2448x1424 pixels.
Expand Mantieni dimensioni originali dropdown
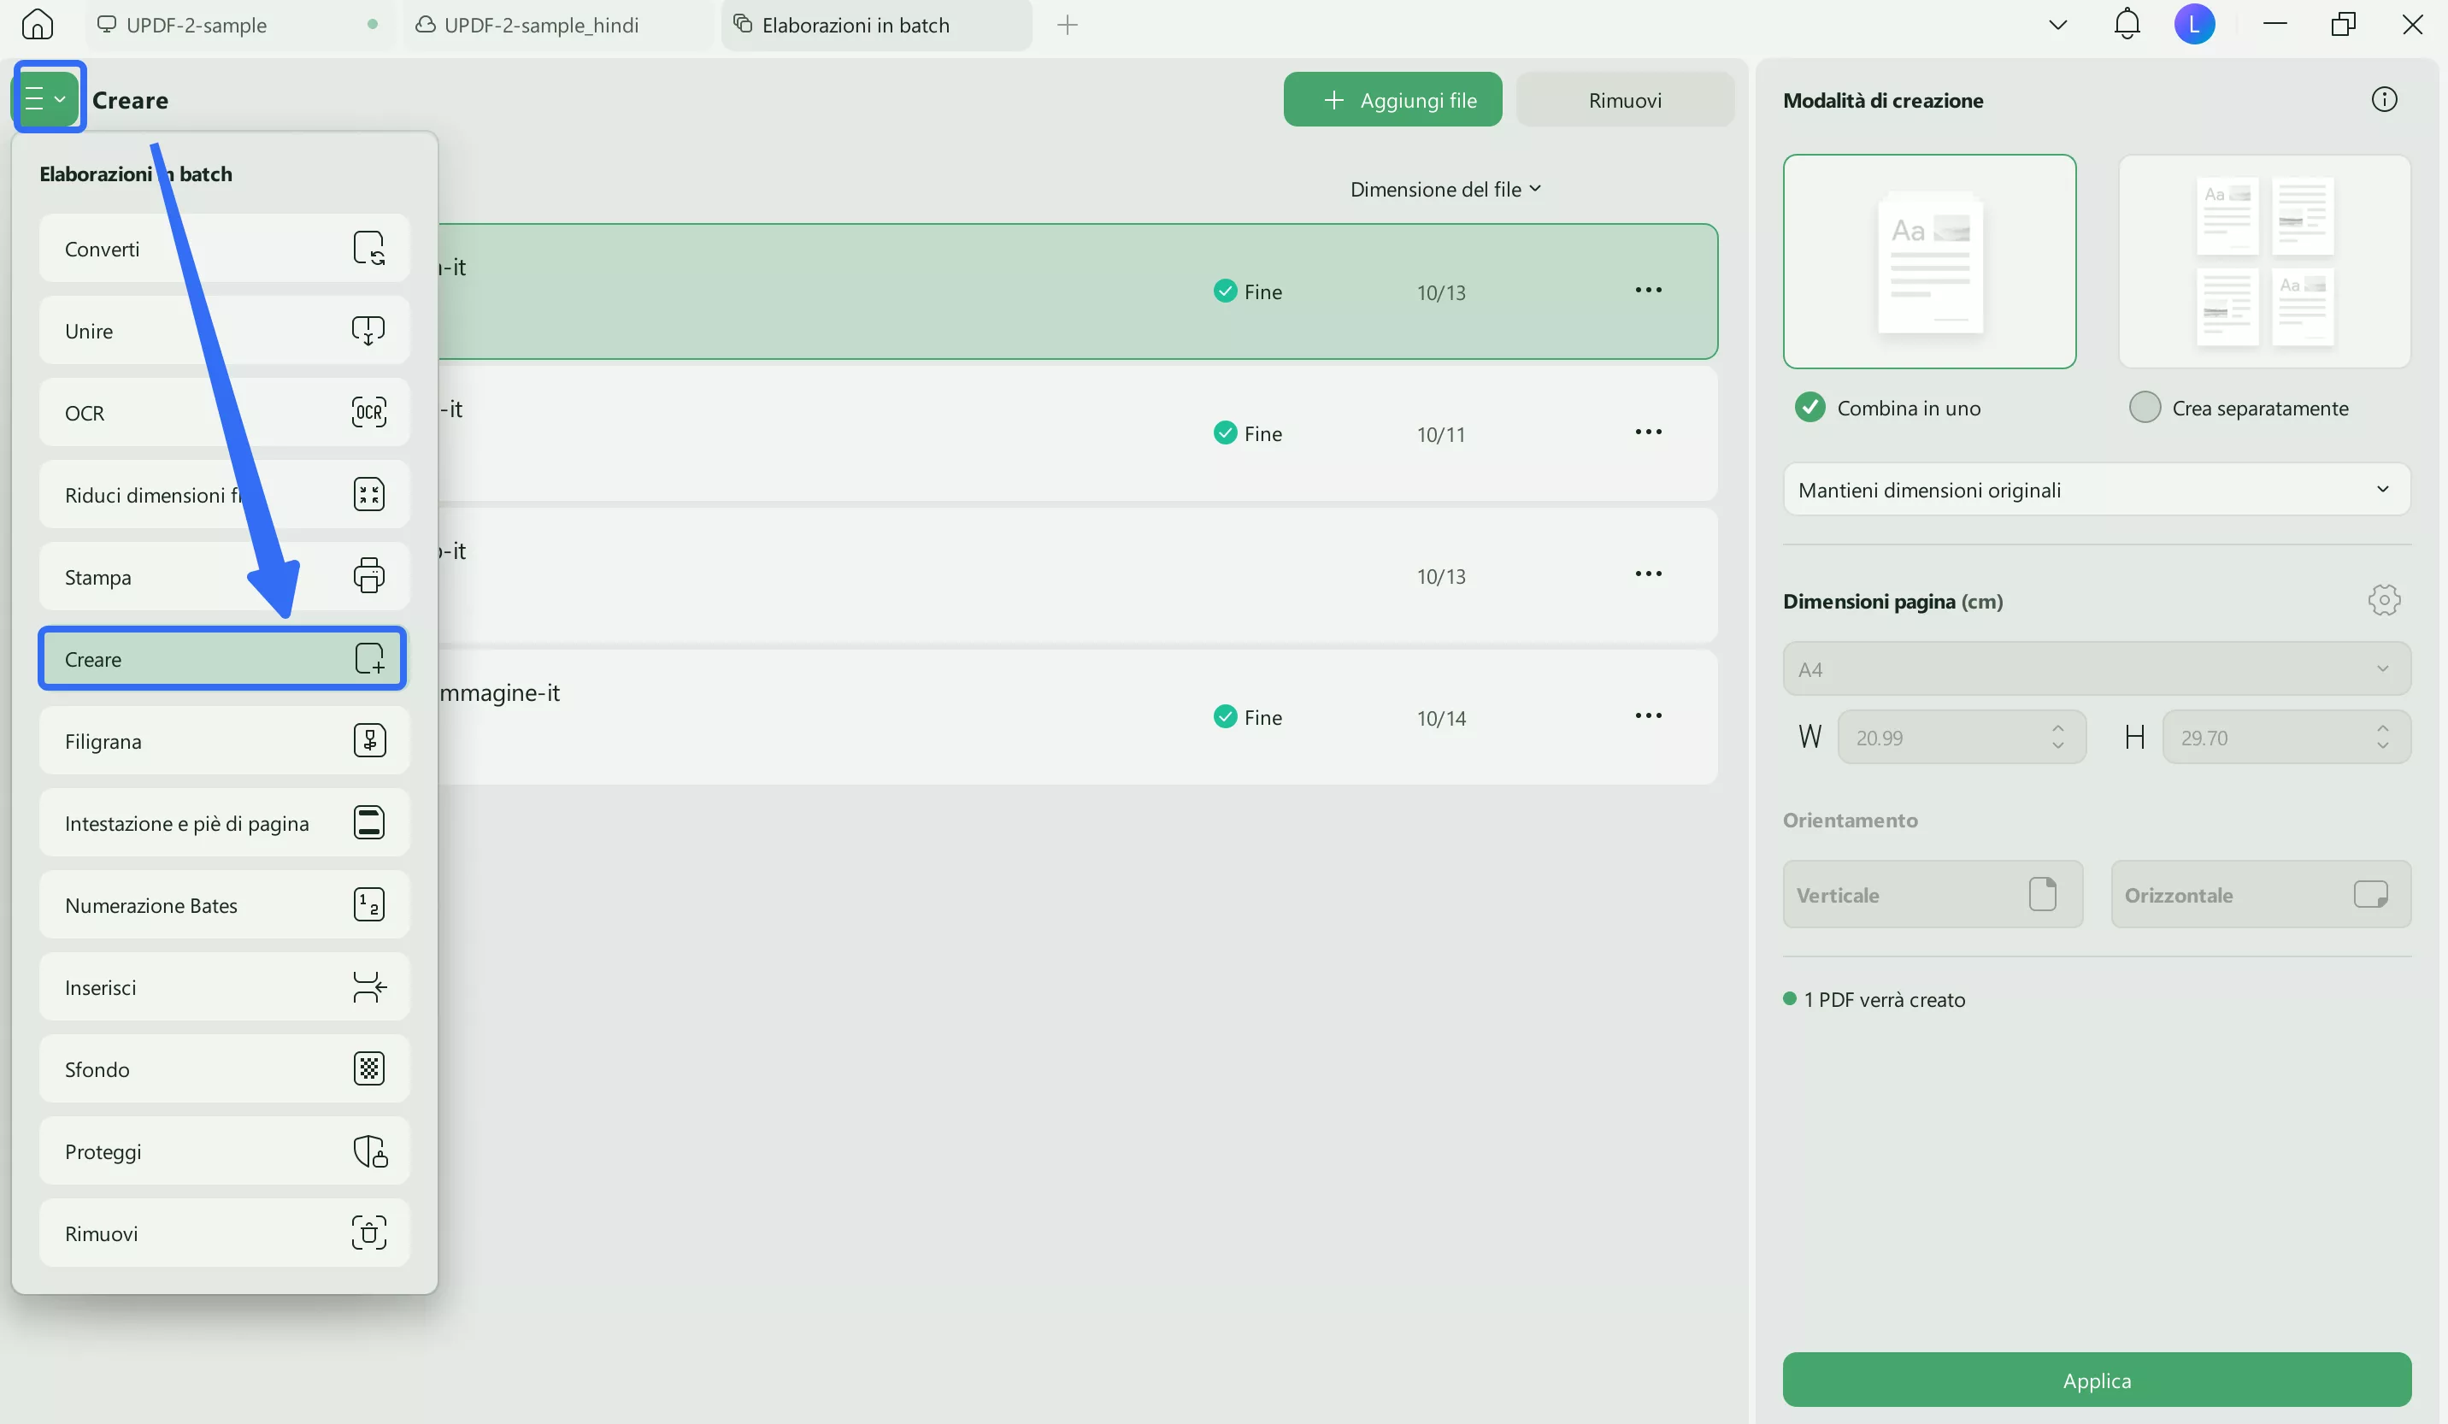click(2095, 490)
